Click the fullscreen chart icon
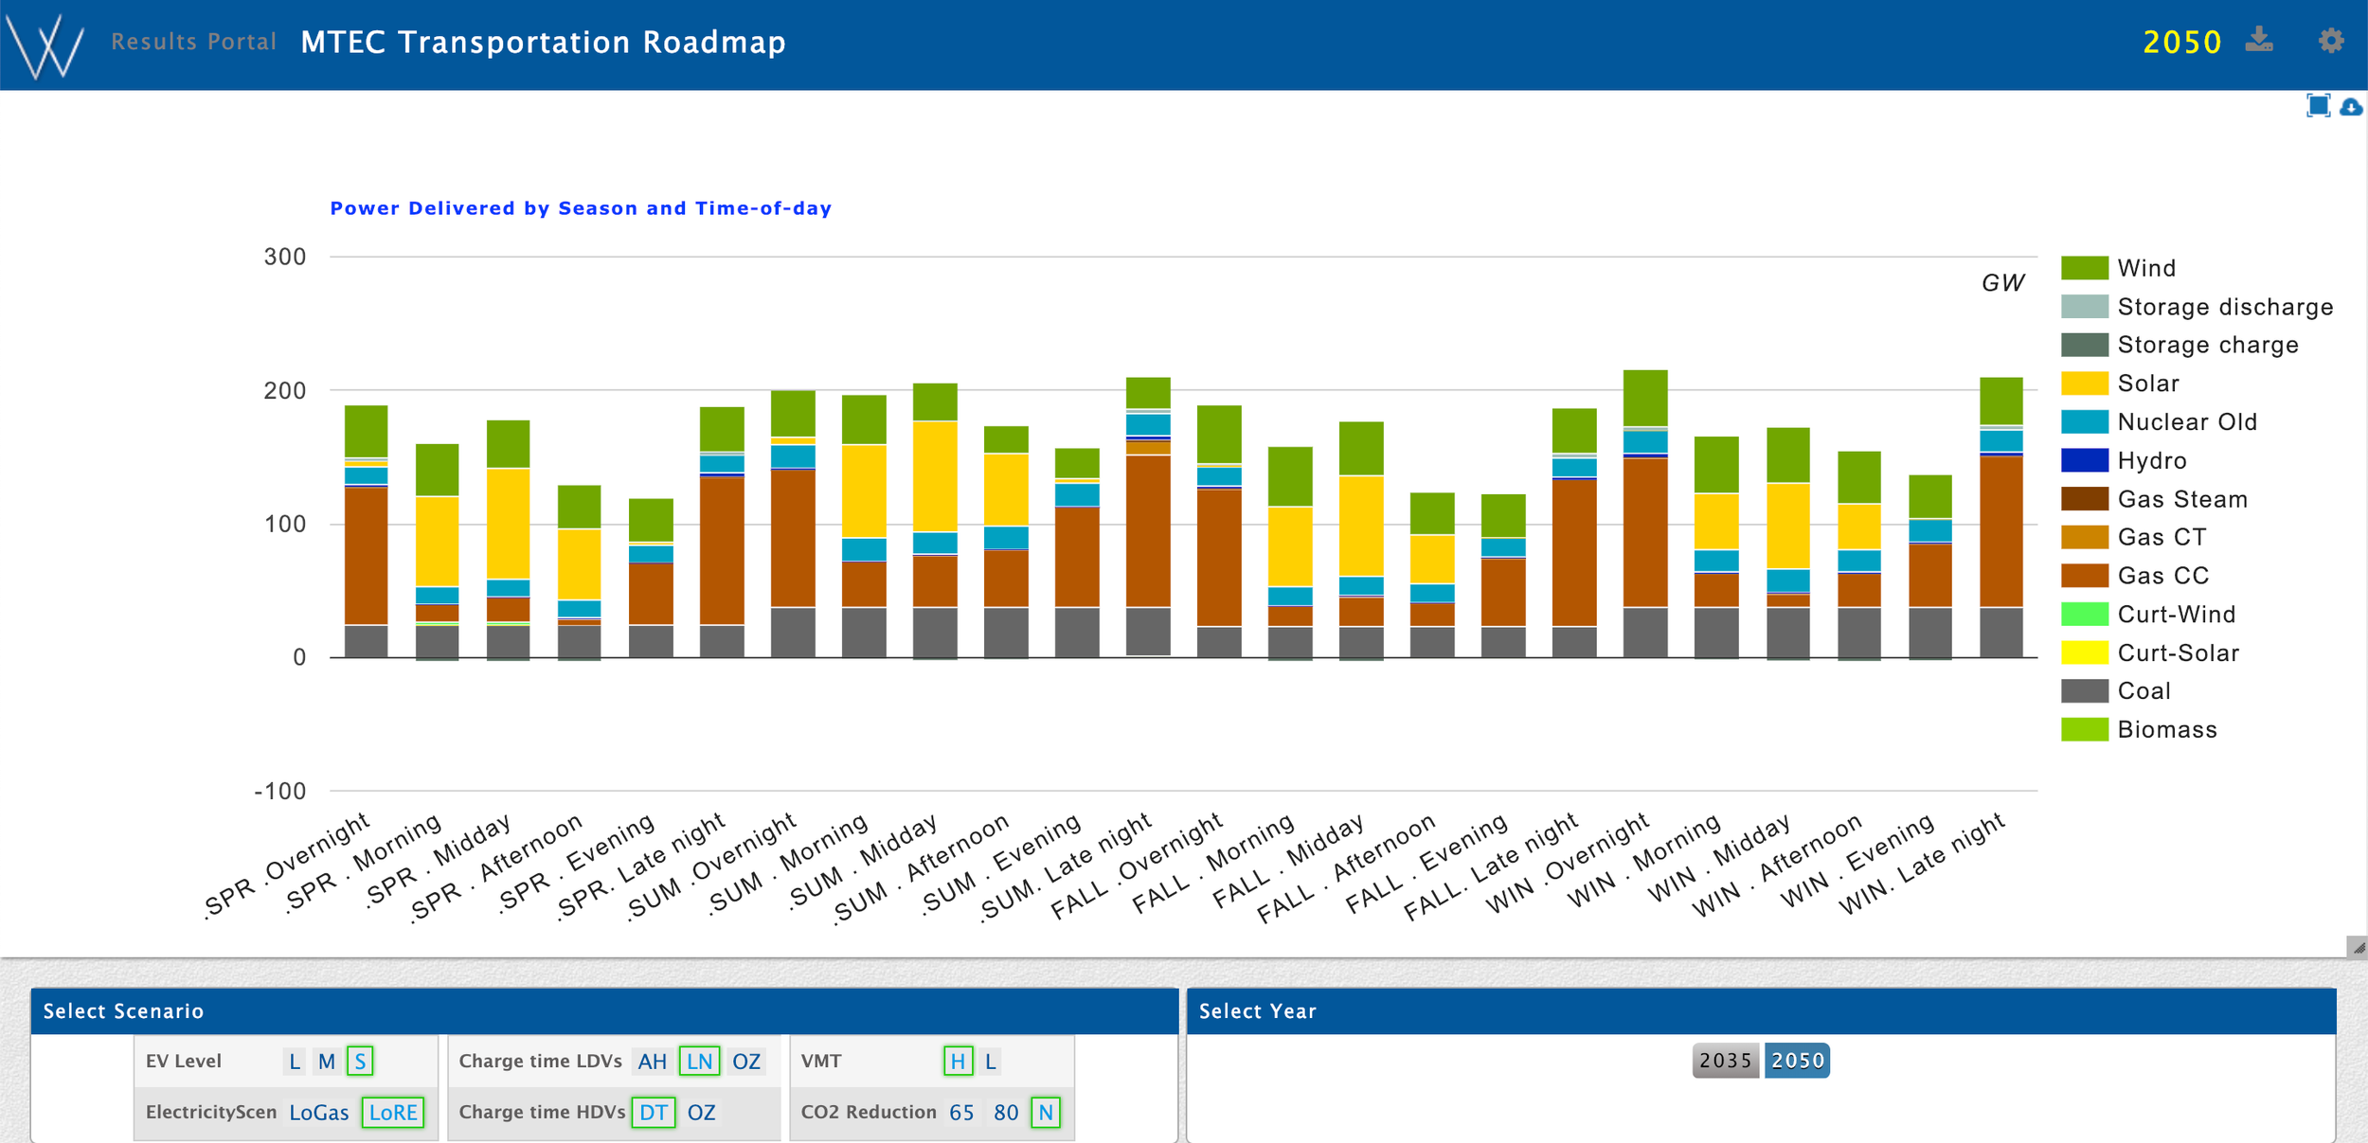 coord(2318,105)
